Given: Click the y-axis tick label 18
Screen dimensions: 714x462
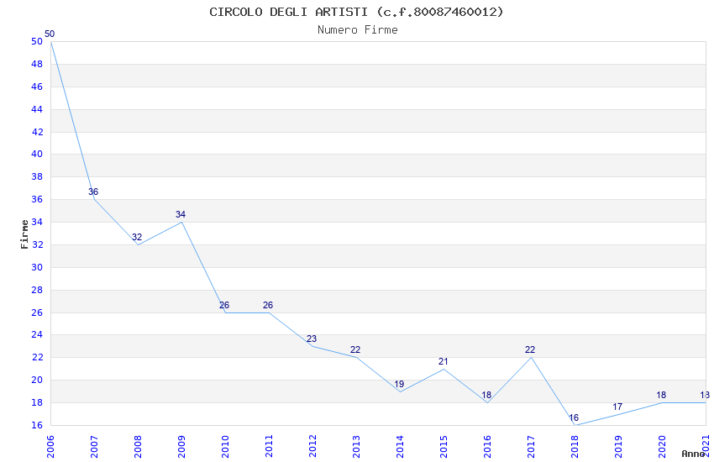Looking at the screenshot, I should point(37,402).
